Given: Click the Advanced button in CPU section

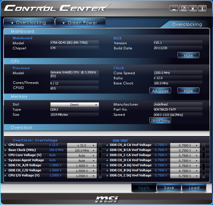Looking at the screenshot, I should (x=160, y=91).
